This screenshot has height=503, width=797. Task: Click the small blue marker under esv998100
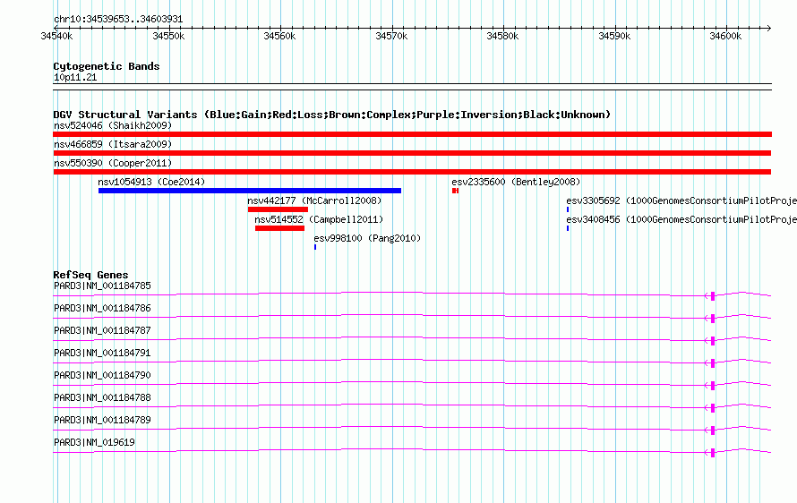click(315, 247)
